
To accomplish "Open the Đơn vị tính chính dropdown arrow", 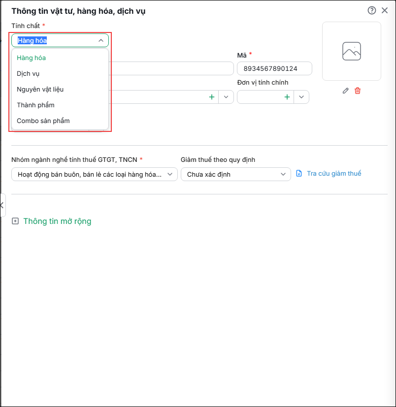I will [x=301, y=97].
